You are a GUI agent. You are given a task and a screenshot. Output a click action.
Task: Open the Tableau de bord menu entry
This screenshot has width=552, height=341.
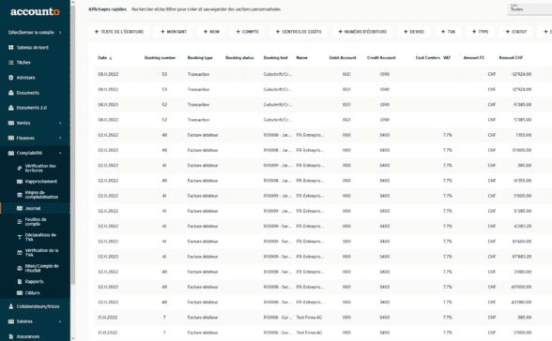(x=32, y=47)
